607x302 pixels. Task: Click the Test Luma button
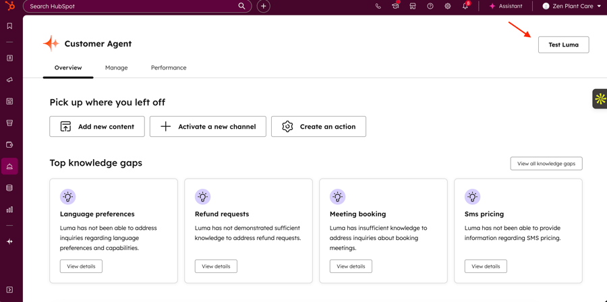[x=563, y=44]
